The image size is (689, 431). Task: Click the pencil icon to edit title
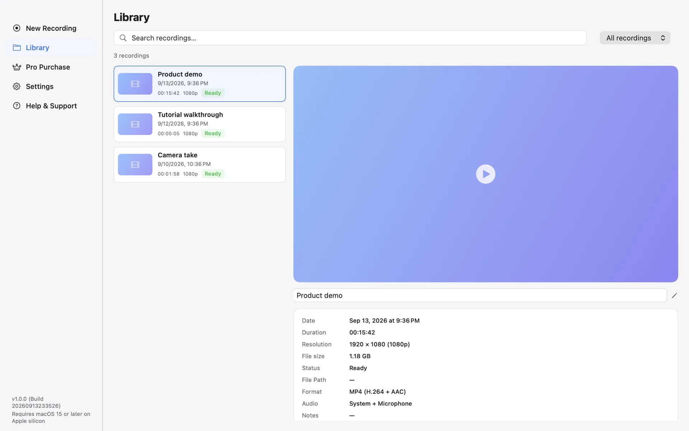coord(674,295)
